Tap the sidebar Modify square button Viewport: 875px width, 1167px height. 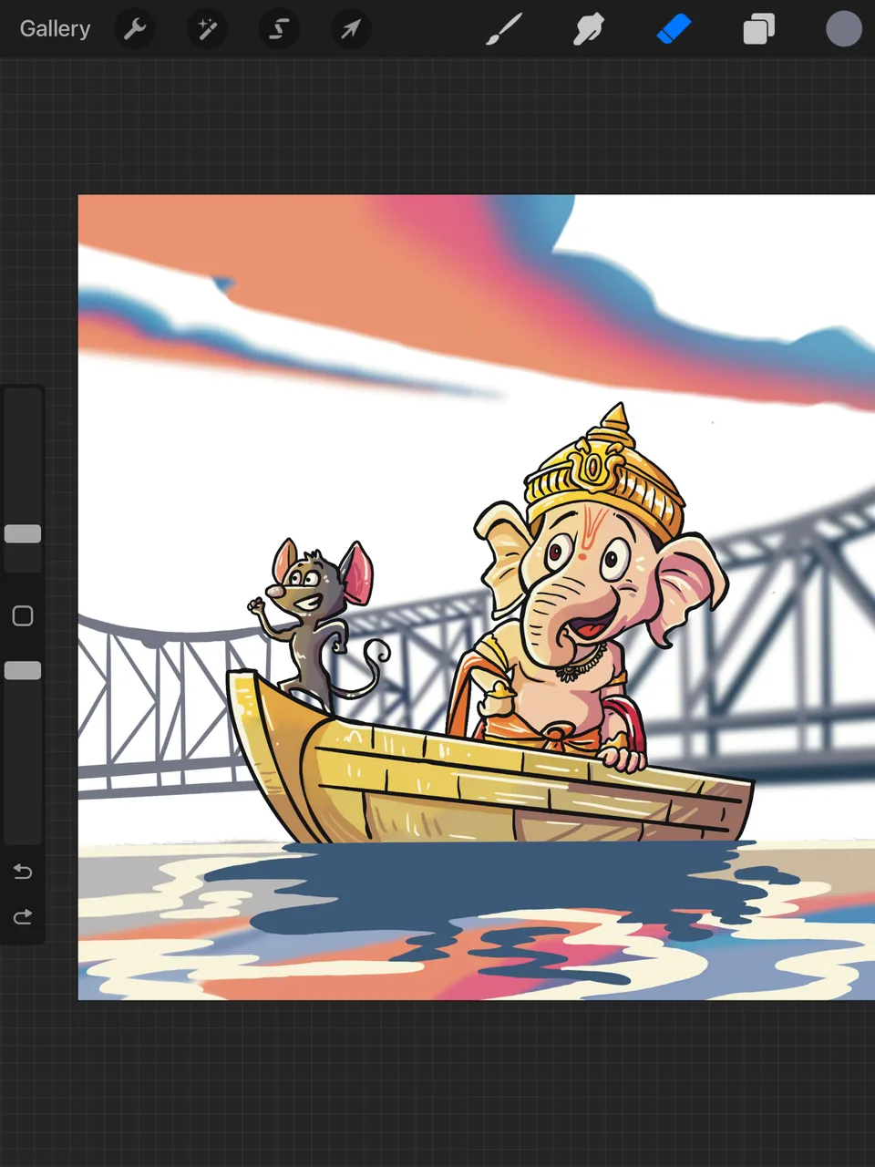23,616
